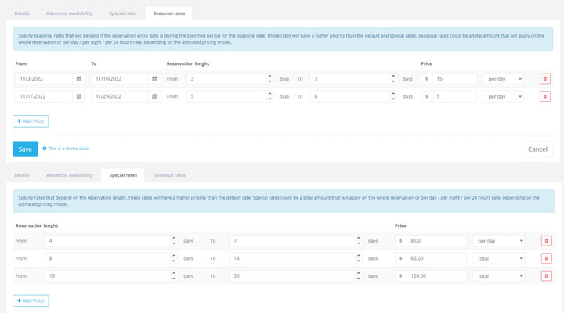Screen dimensions: 564x313
Task: Open calendar for the 11/3/2022 From date
Action: tap(78, 78)
